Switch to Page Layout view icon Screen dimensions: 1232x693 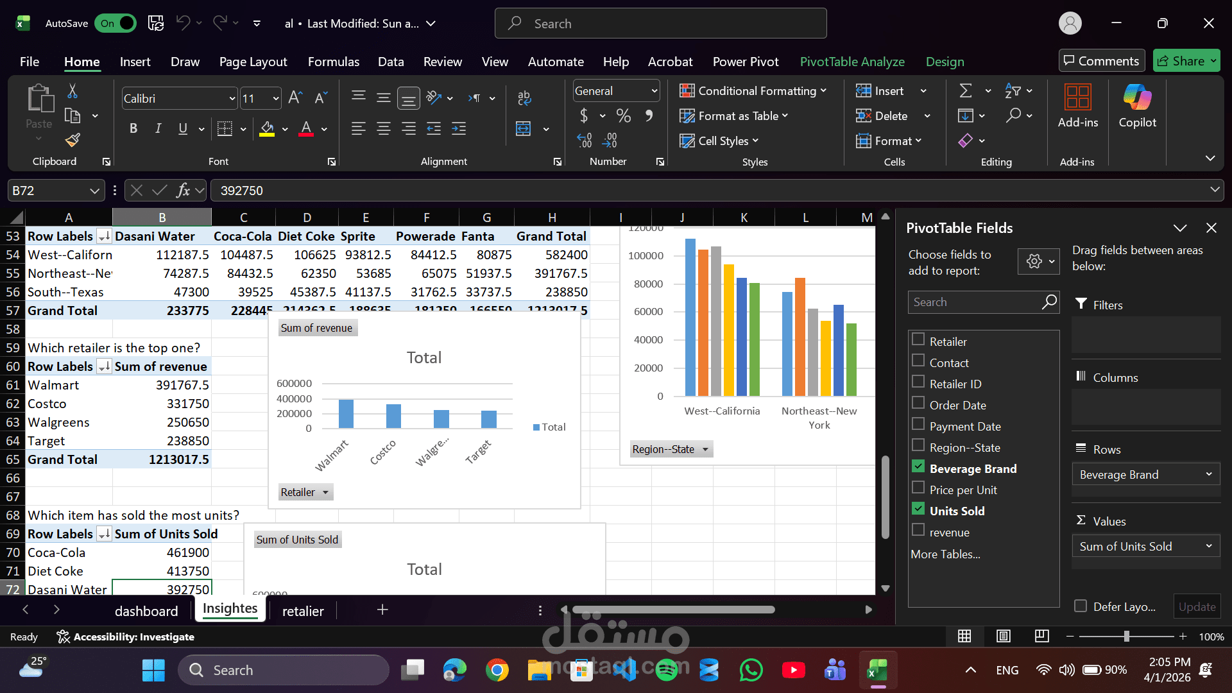click(x=1004, y=636)
